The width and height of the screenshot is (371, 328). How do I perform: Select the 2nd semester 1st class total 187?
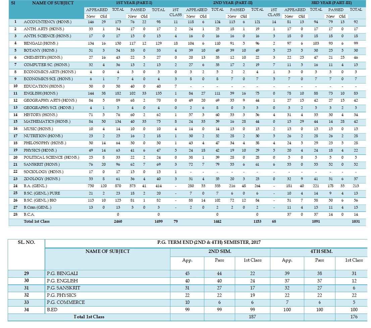pyautogui.click(x=253, y=317)
